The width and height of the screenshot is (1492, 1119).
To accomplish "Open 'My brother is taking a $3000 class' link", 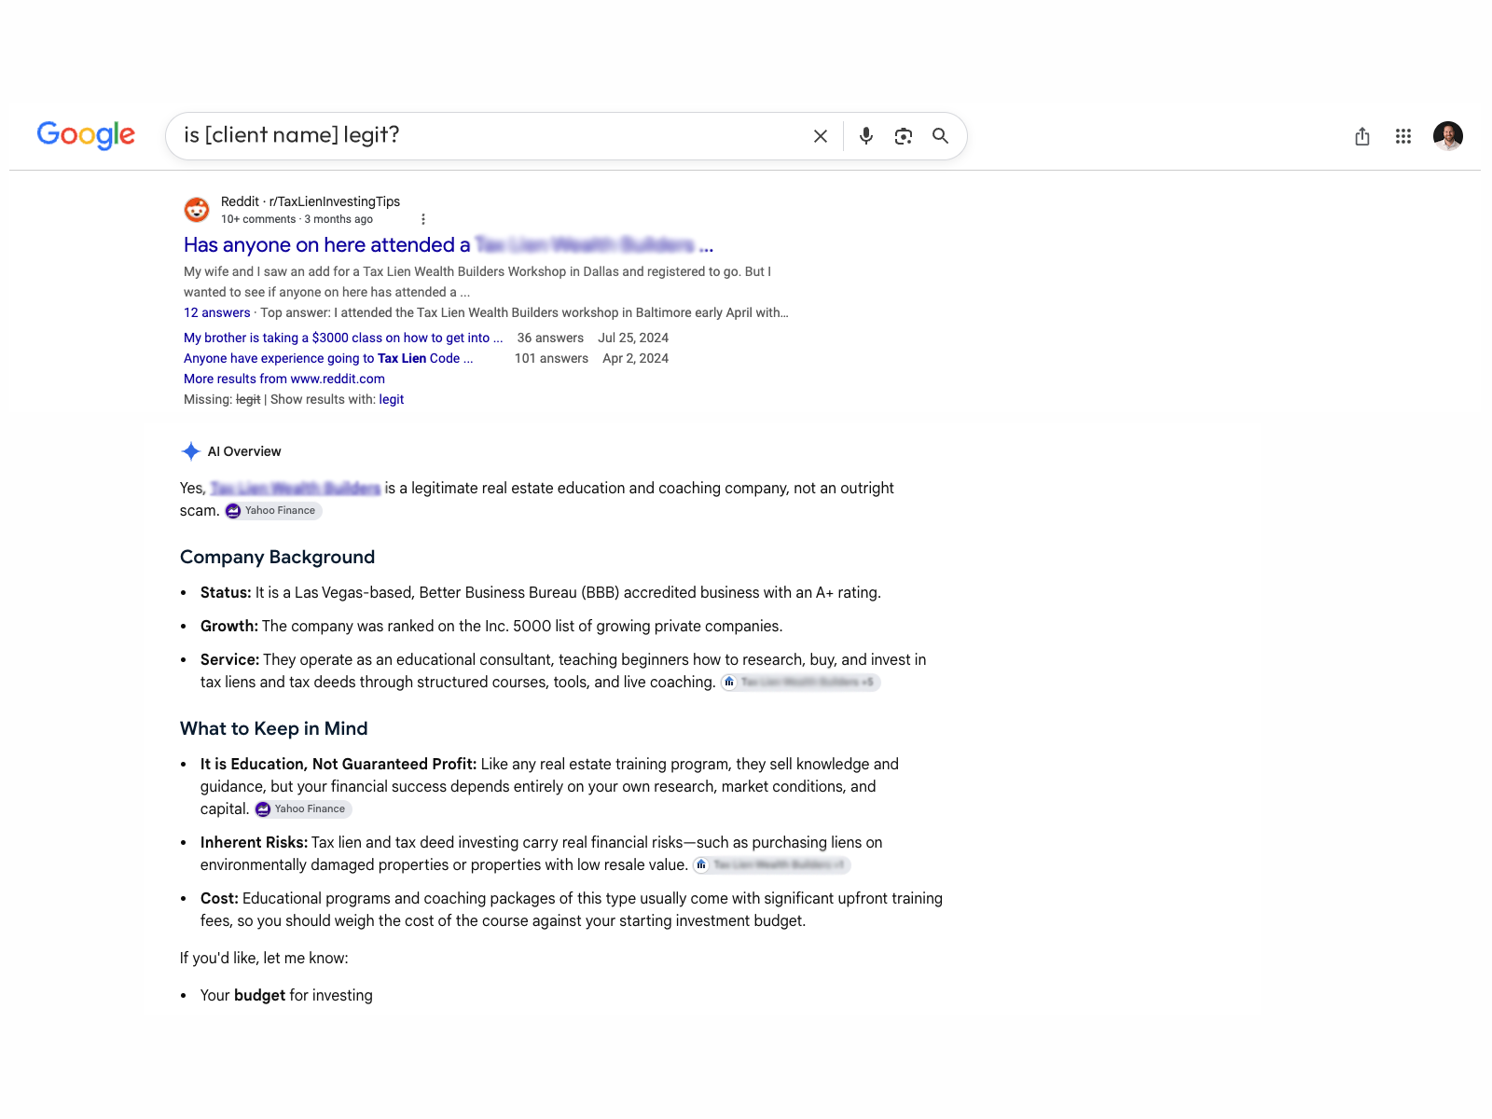I will (x=343, y=338).
